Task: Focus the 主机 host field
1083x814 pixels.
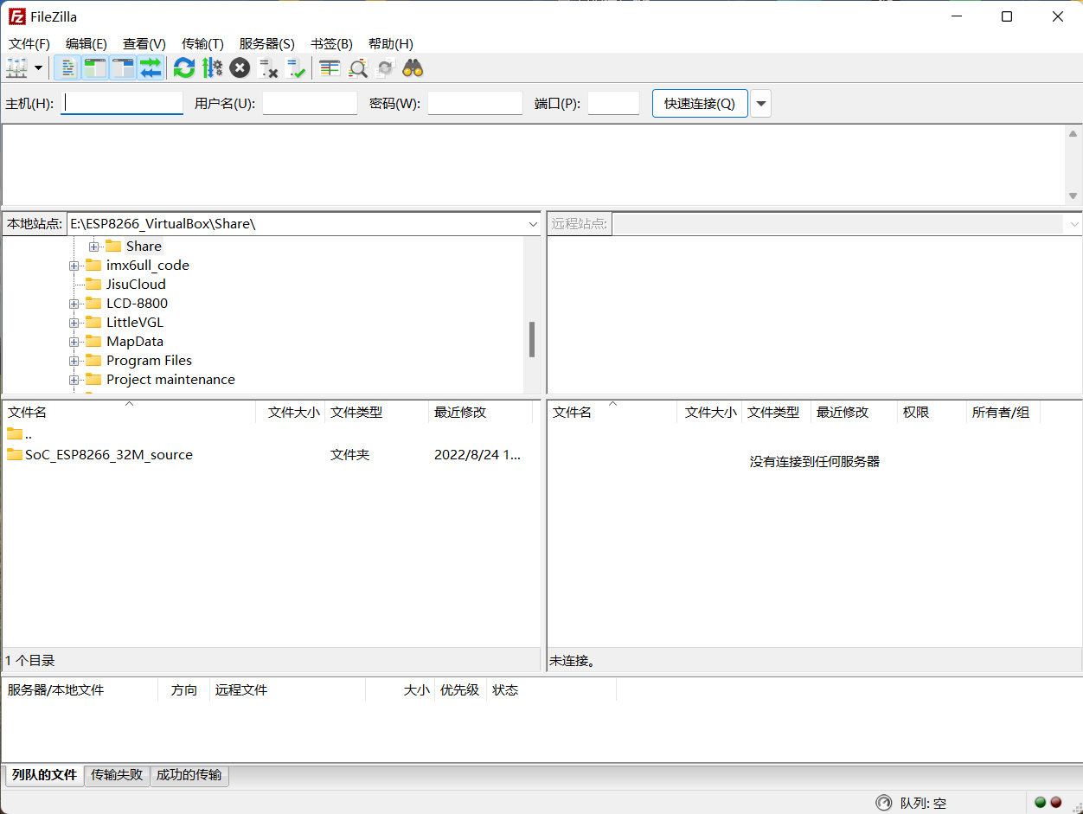Action: 122,103
